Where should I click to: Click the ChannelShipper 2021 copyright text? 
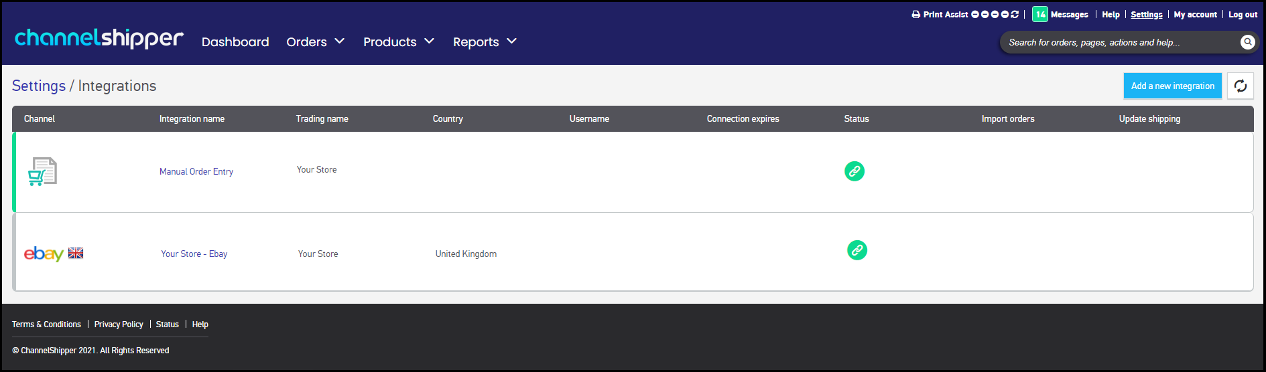[x=90, y=350]
